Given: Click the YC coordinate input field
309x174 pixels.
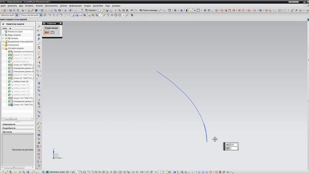Looking at the screenshot, I should pos(233,148).
